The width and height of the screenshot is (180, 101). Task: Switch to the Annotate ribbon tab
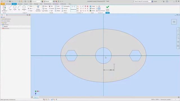[x=20, y=4]
